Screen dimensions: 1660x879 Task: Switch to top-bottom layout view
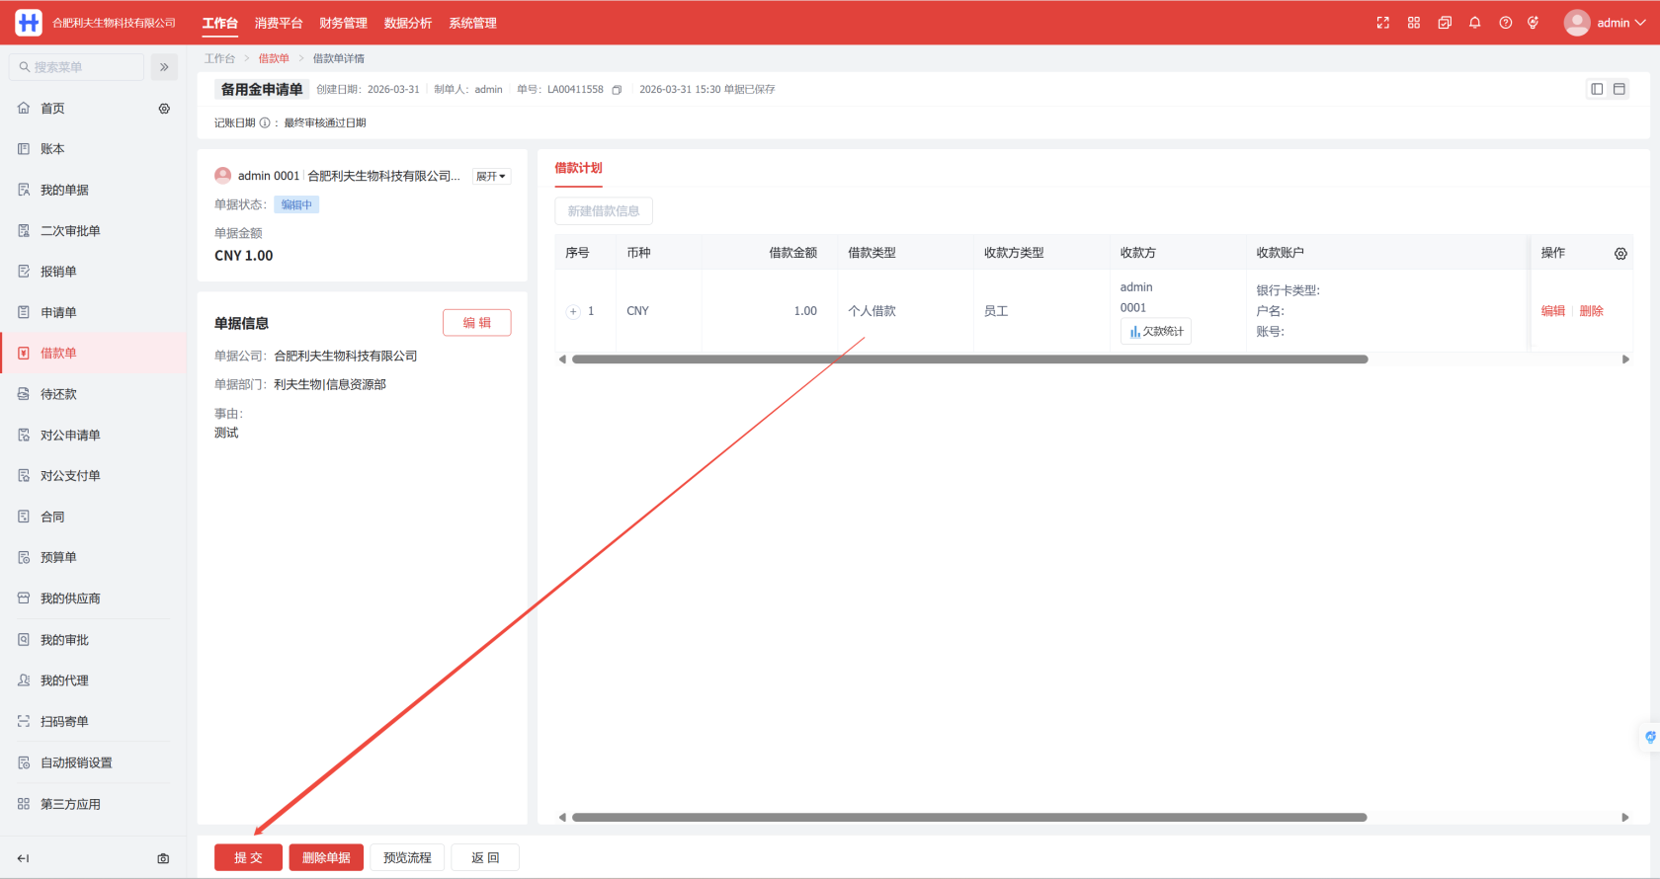1619,89
